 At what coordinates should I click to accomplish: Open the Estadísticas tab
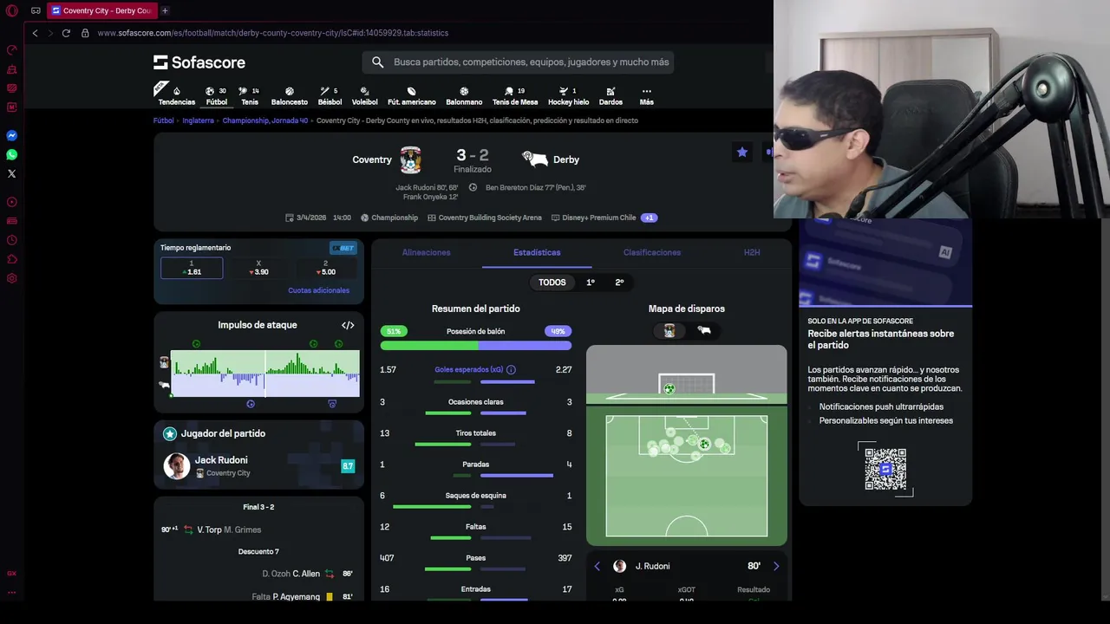(x=537, y=252)
